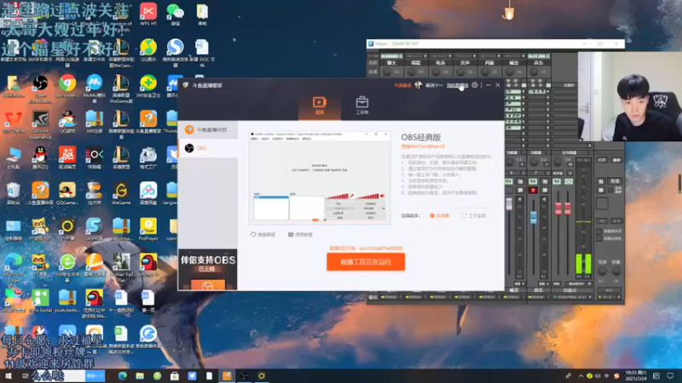The width and height of the screenshot is (682, 383).
Task: Click the OBS icon on the taskbar
Action: 244,376
